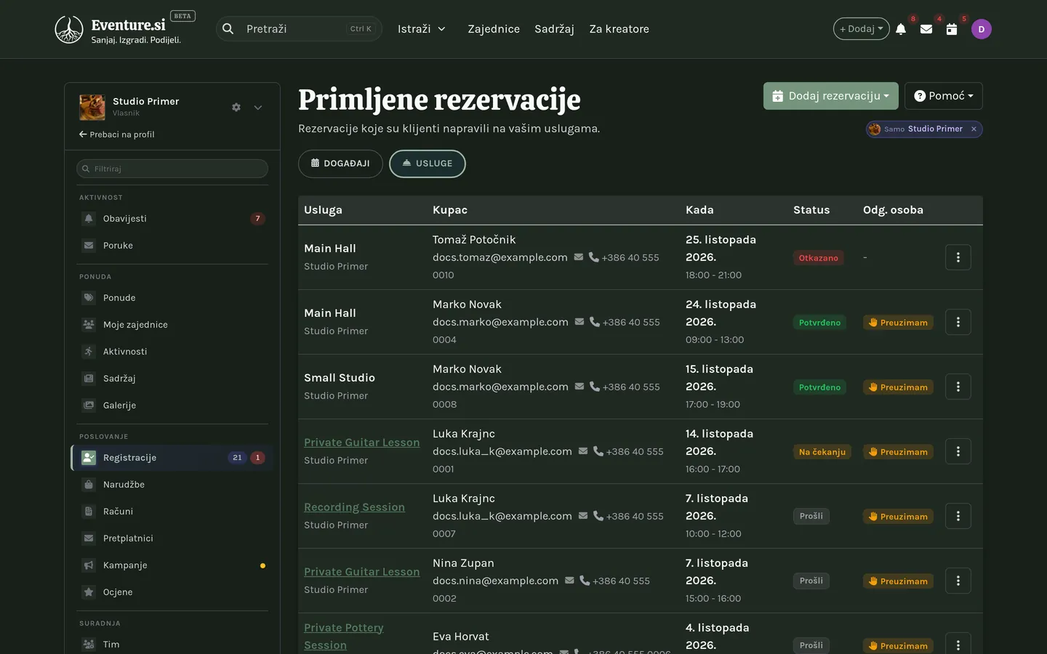Open Private Guitar Lesson link for Luka Krajnc
Image resolution: width=1047 pixels, height=654 pixels.
(x=361, y=443)
